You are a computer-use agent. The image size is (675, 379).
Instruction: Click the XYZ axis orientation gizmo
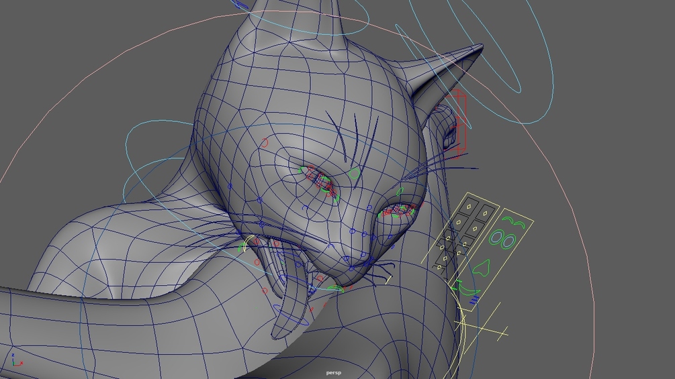17,360
